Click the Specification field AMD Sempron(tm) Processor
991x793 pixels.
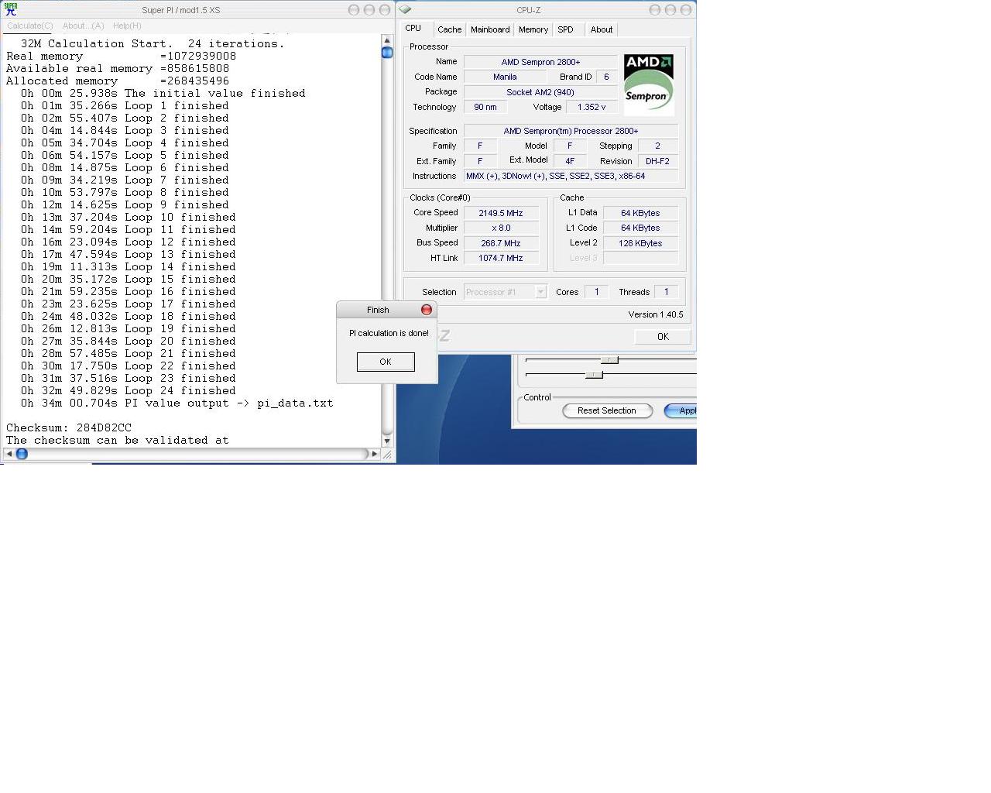click(571, 131)
